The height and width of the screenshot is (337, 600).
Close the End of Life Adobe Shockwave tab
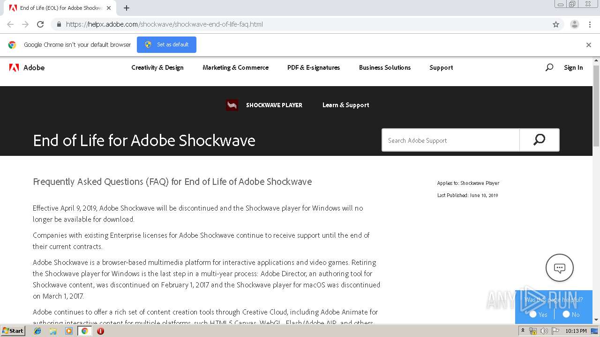[x=109, y=8]
